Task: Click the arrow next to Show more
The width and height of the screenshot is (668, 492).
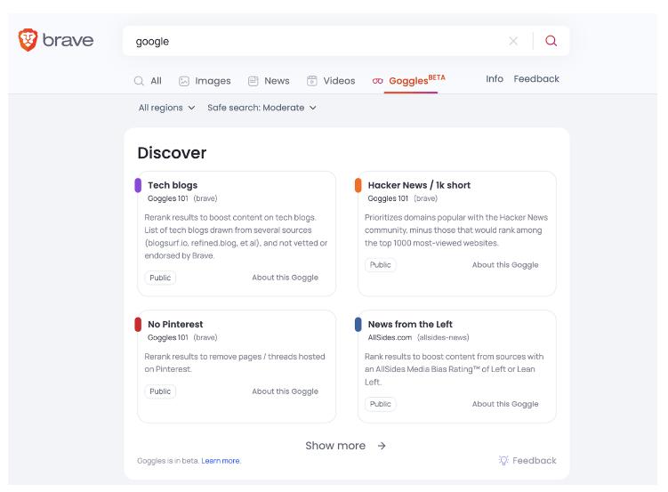Action: pos(382,446)
